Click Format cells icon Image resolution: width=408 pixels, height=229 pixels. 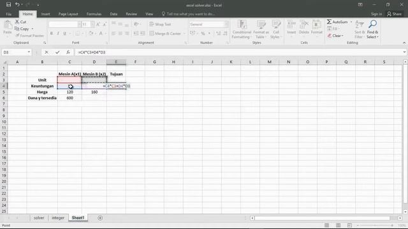click(x=316, y=27)
